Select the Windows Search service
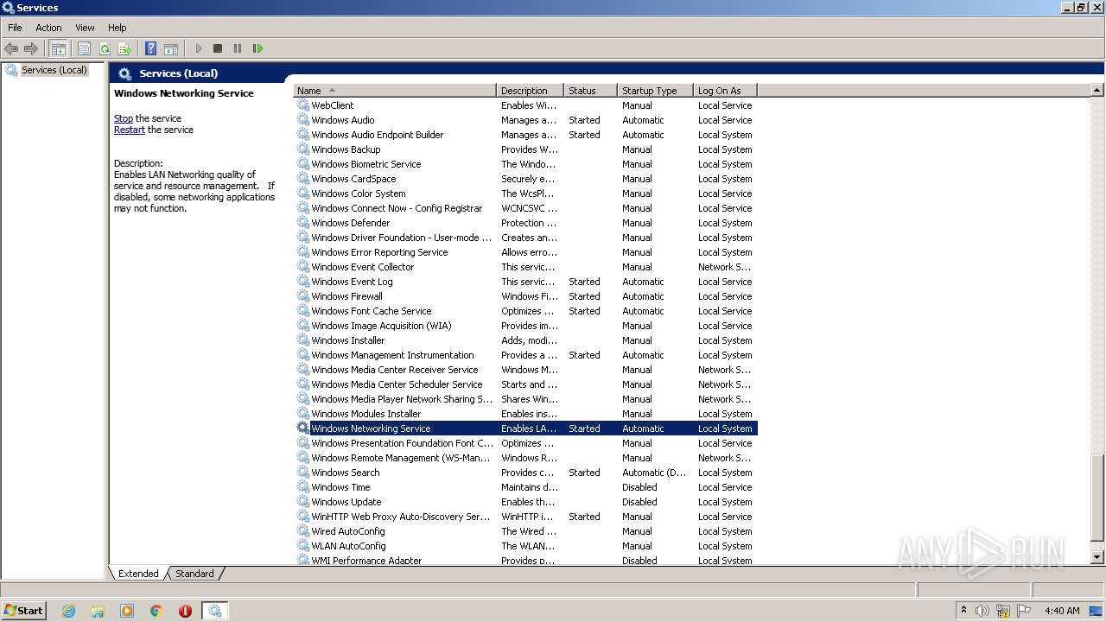 coord(525,473)
